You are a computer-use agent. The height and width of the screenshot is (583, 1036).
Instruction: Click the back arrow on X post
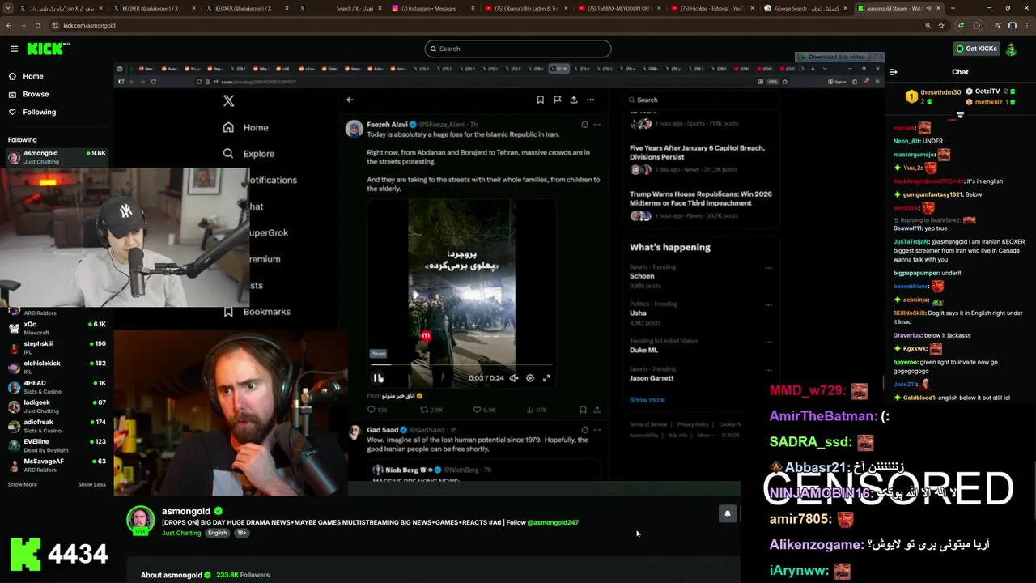click(350, 100)
